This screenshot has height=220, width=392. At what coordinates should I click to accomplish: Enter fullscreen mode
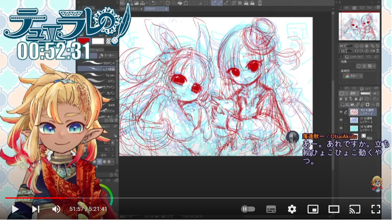[375, 209]
